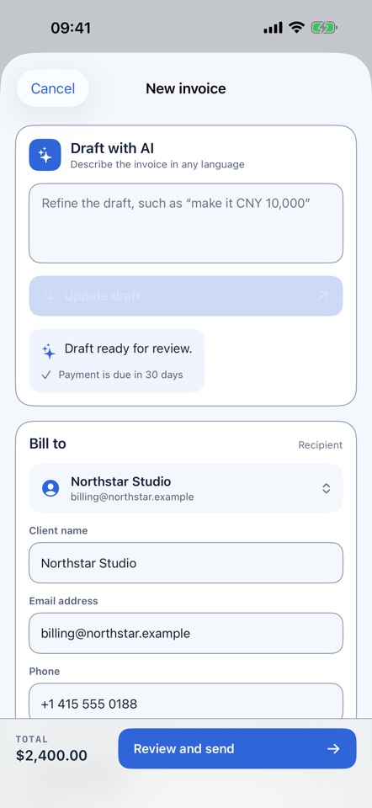Click the Review and send button
Viewport: 372px width, 808px height.
pos(237,749)
